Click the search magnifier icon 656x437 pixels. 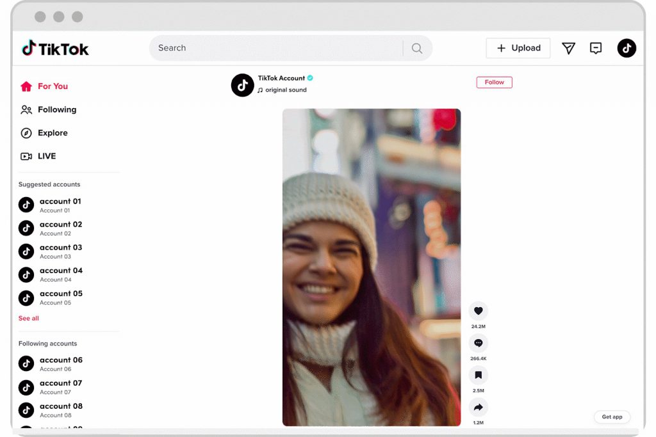point(417,49)
